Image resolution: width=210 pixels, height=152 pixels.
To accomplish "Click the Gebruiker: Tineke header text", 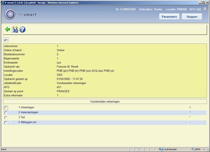I will point(151,9).
